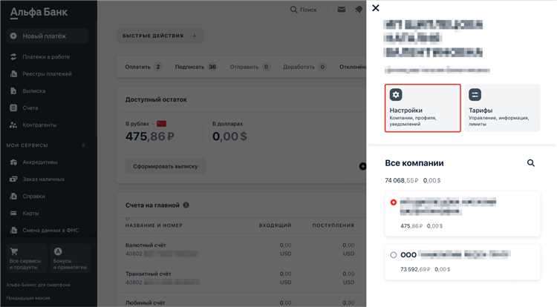Search companies with the magnifier icon
Viewport: 557px width, 307px height.
(531, 163)
